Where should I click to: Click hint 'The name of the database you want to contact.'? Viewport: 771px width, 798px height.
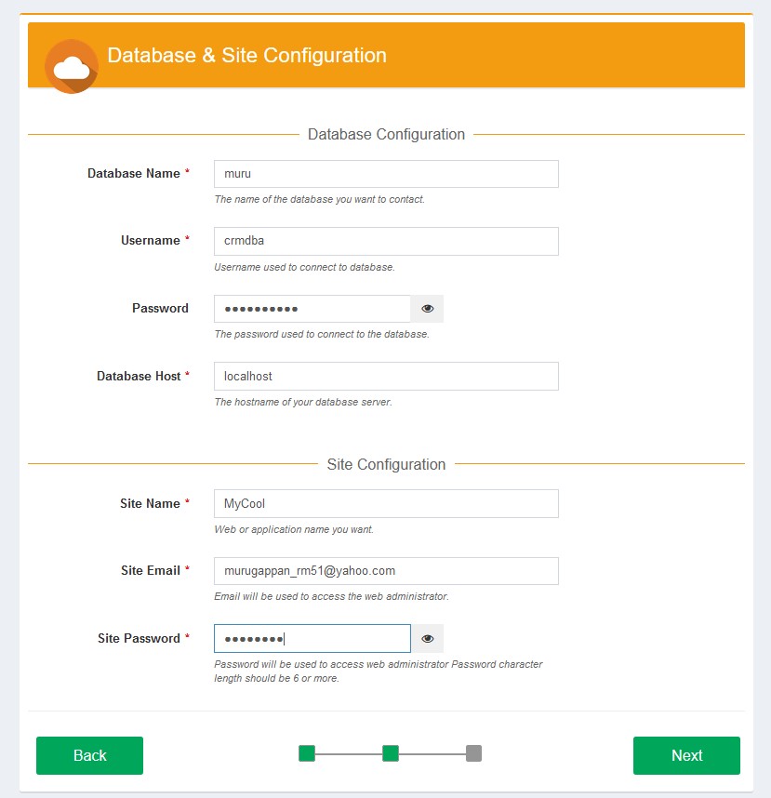point(320,199)
